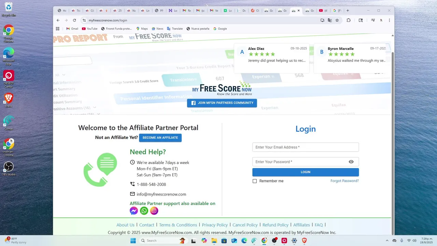Open Brave browser from taskbar
437x246 pixels.
304,241
